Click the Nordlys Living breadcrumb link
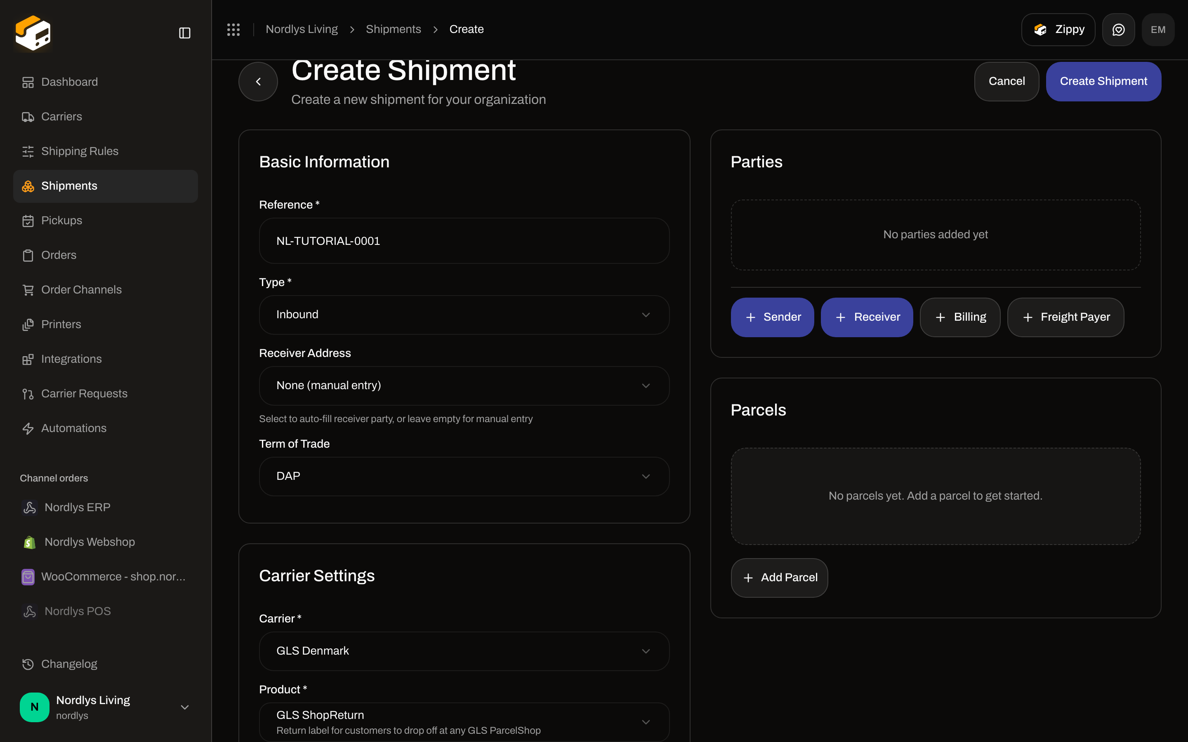 [x=302, y=29]
